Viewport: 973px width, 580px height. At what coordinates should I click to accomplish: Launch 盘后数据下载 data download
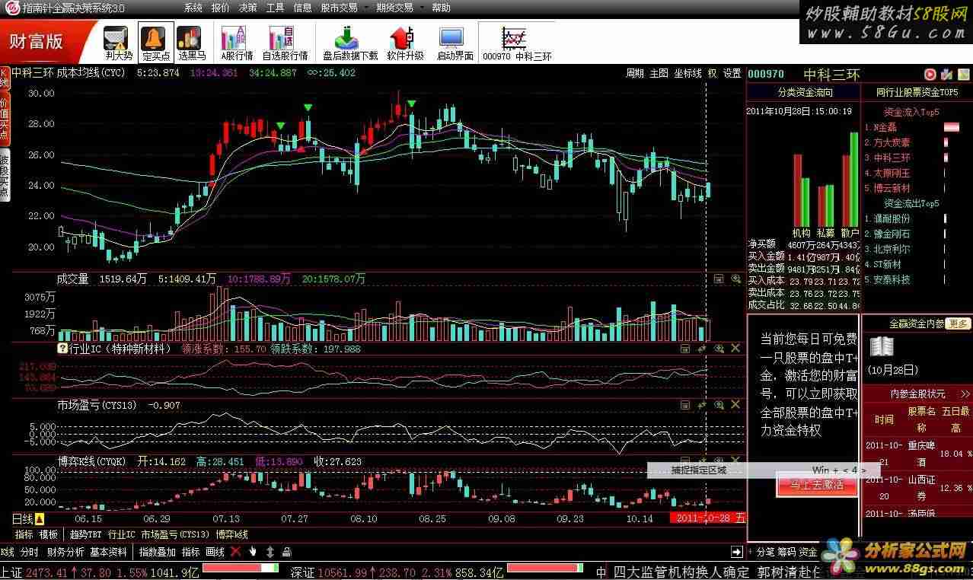349,42
